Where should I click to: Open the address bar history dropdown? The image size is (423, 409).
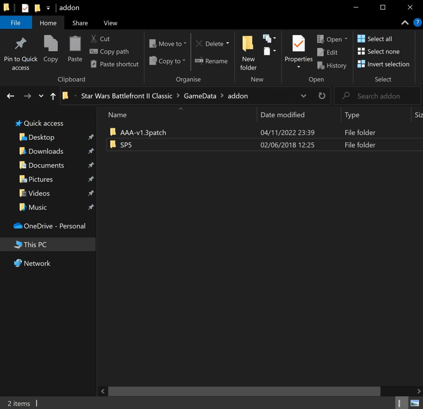click(x=303, y=96)
